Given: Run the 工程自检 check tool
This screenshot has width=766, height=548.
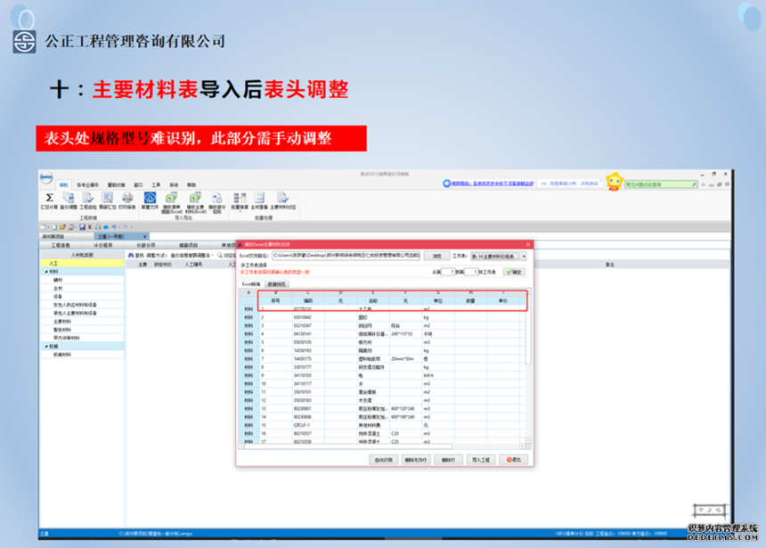Looking at the screenshot, I should click(x=88, y=198).
